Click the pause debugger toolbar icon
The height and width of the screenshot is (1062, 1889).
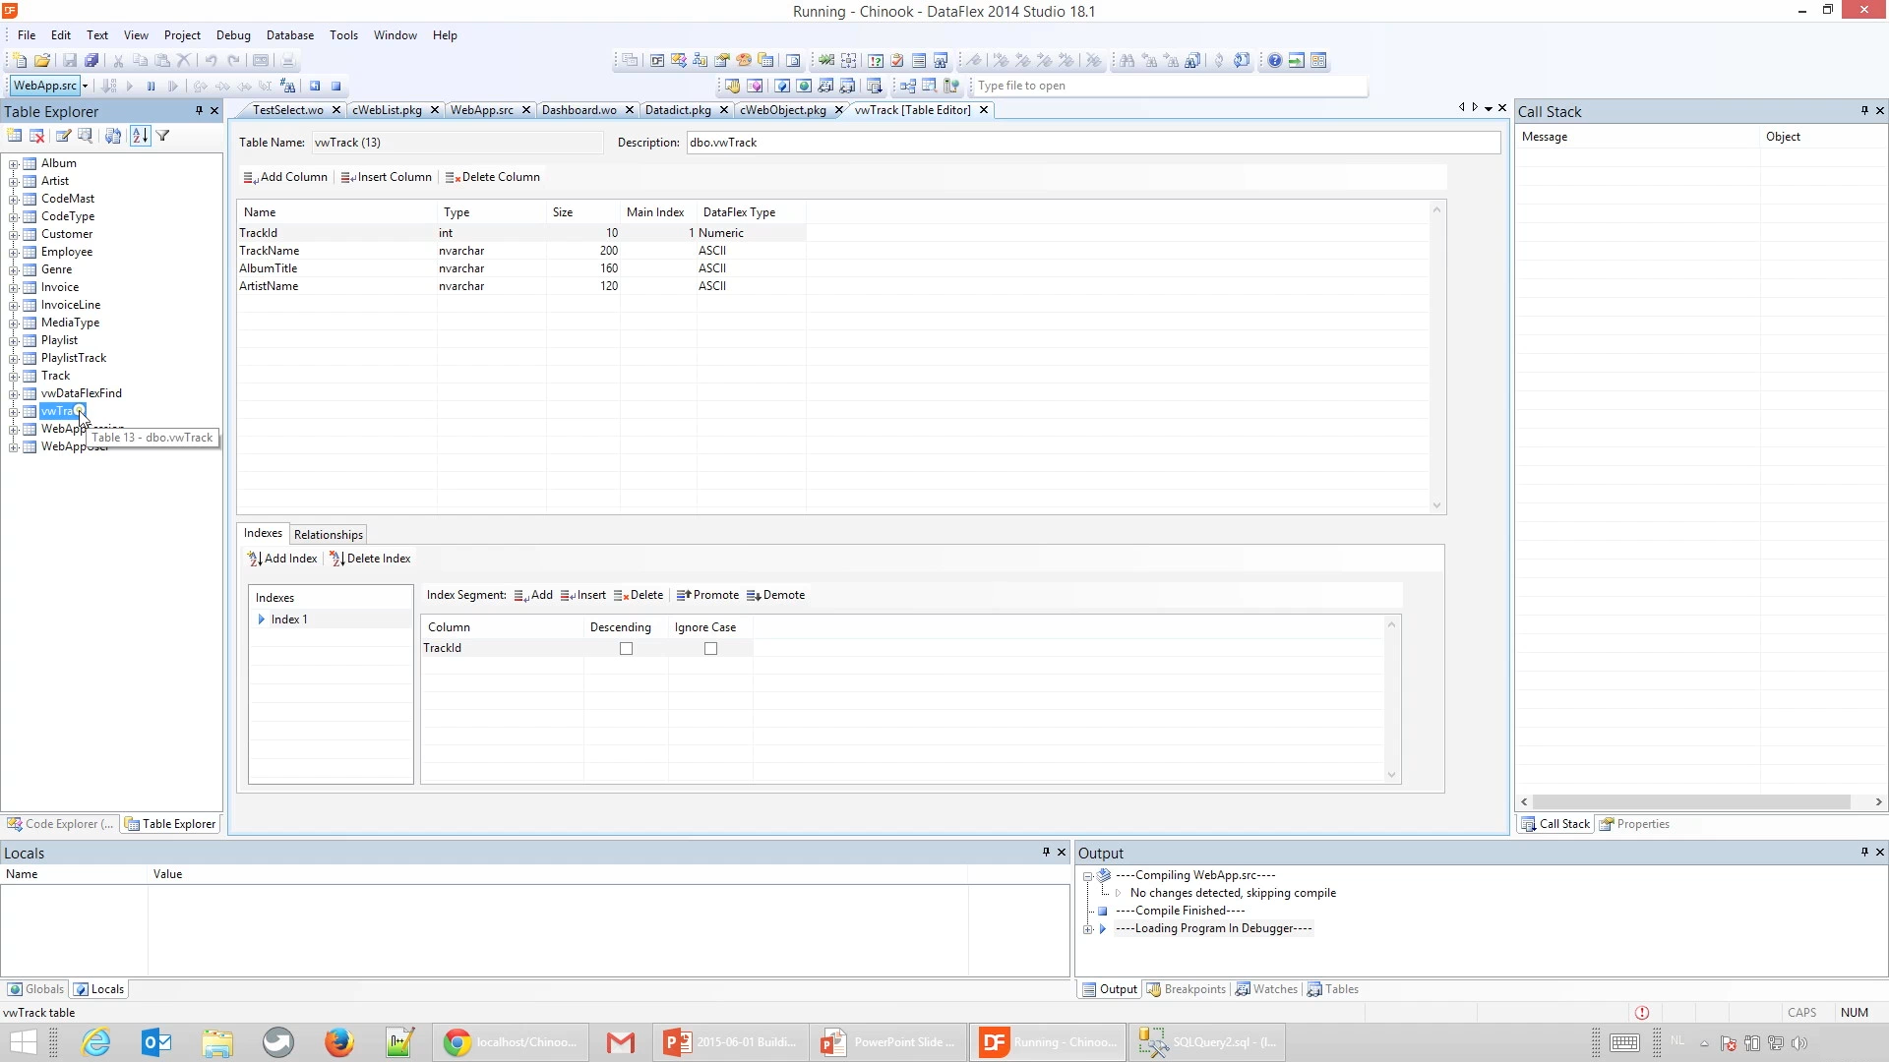tap(151, 87)
